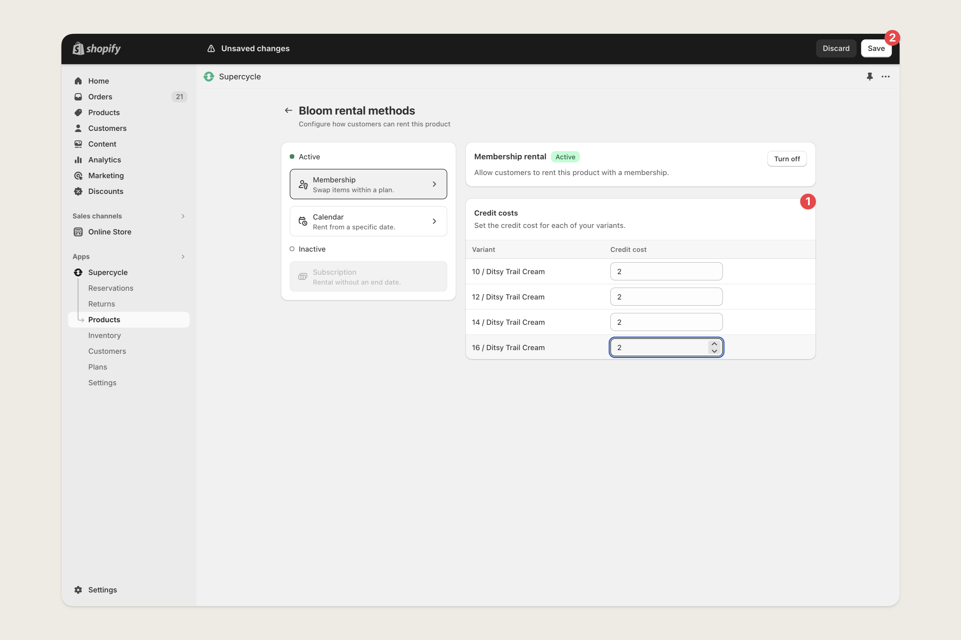Open Supercycle Plans page

pos(98,367)
